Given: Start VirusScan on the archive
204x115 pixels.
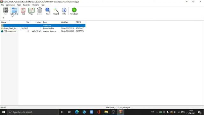Looking at the screenshot, I should 74,11.
